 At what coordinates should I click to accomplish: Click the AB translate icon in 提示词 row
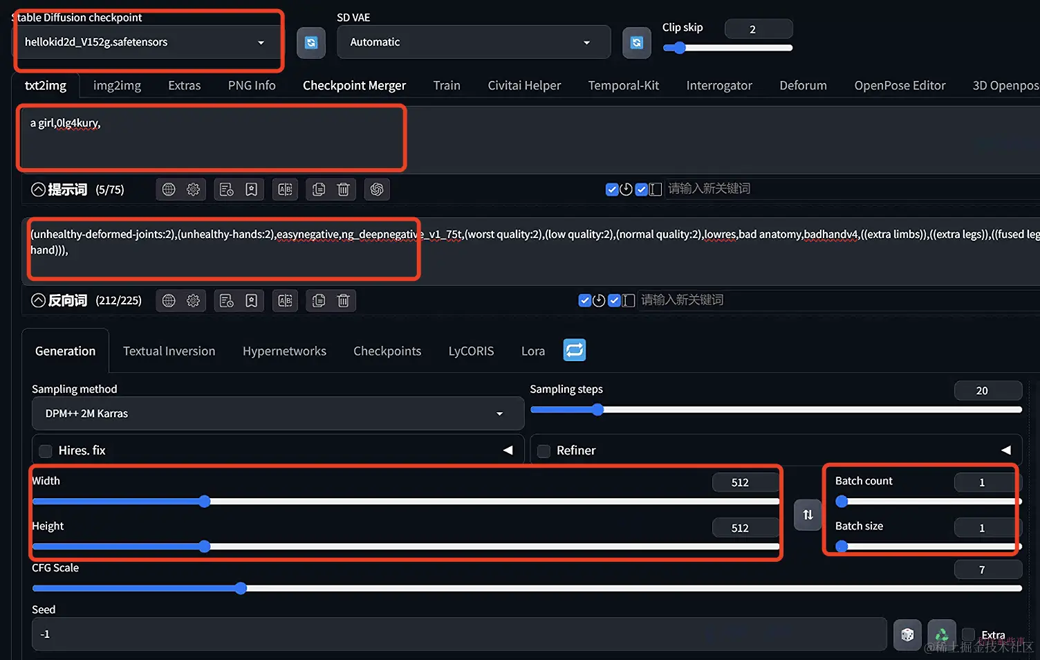[285, 190]
